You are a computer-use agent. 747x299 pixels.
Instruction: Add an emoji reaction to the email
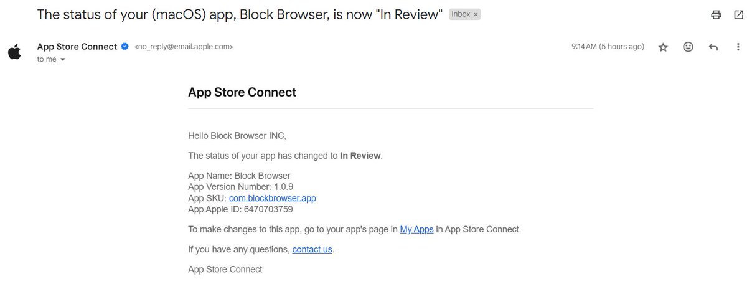688,47
